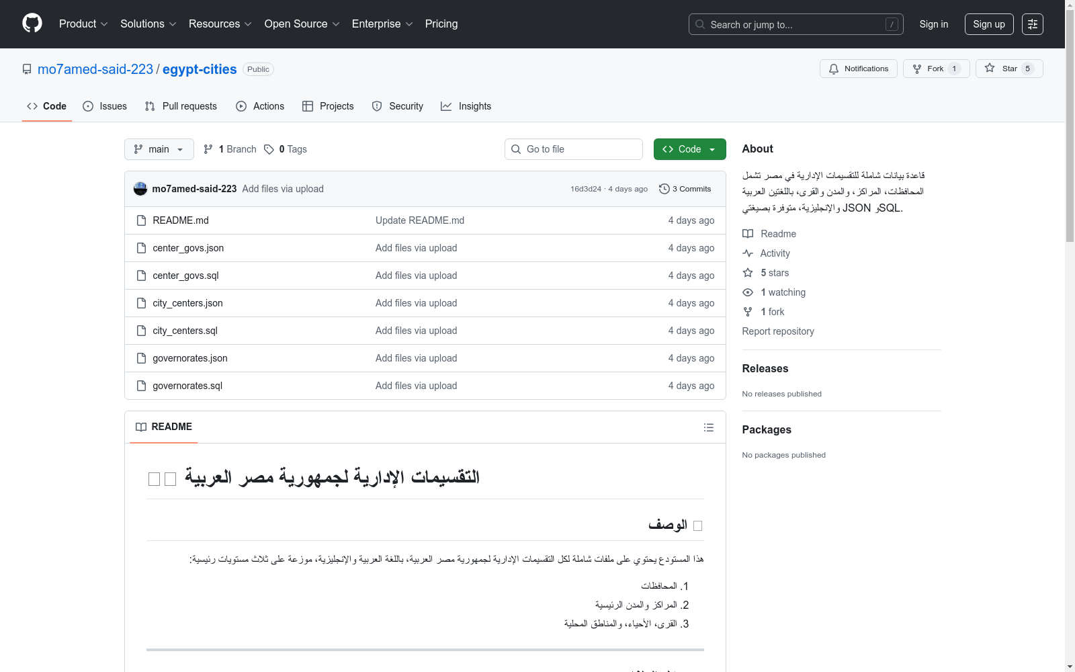Viewport: 1075px width, 672px height.
Task: Click the mo7amed-said-223 commit author name
Action: point(194,189)
